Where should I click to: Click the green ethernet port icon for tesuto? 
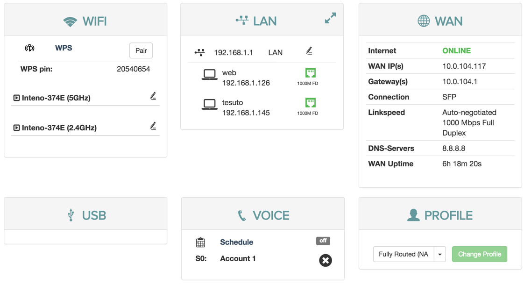click(x=310, y=103)
